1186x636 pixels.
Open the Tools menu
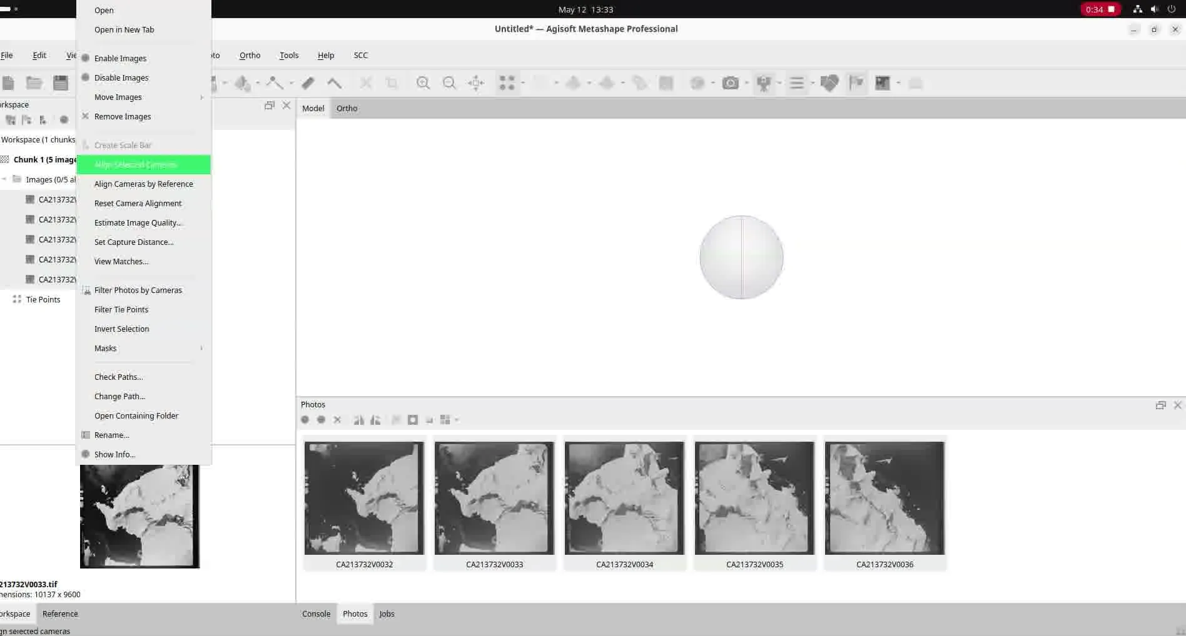point(288,55)
